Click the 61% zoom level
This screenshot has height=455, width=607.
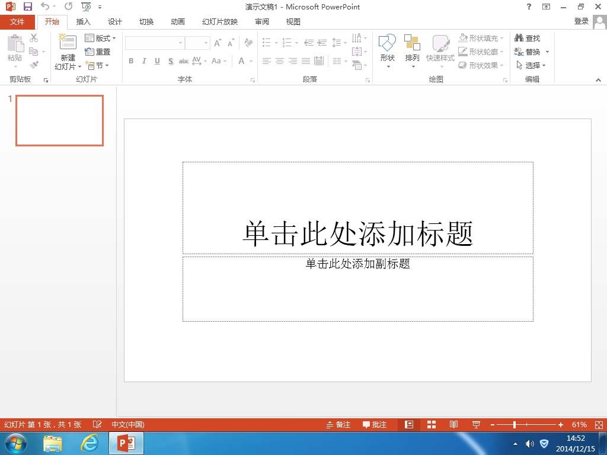pyautogui.click(x=579, y=425)
